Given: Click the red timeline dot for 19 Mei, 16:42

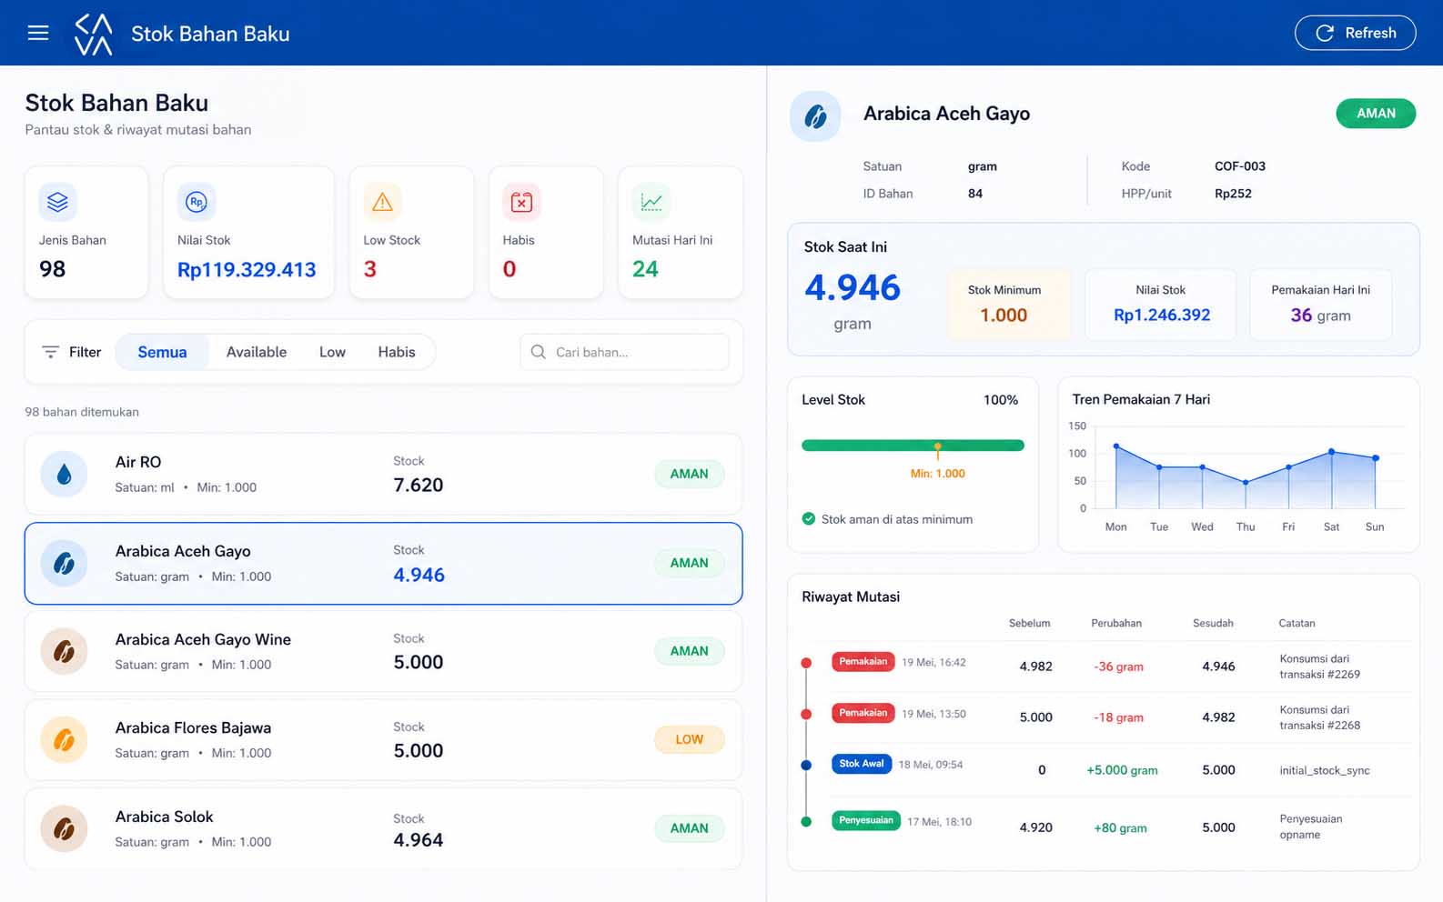Looking at the screenshot, I should 806,663.
